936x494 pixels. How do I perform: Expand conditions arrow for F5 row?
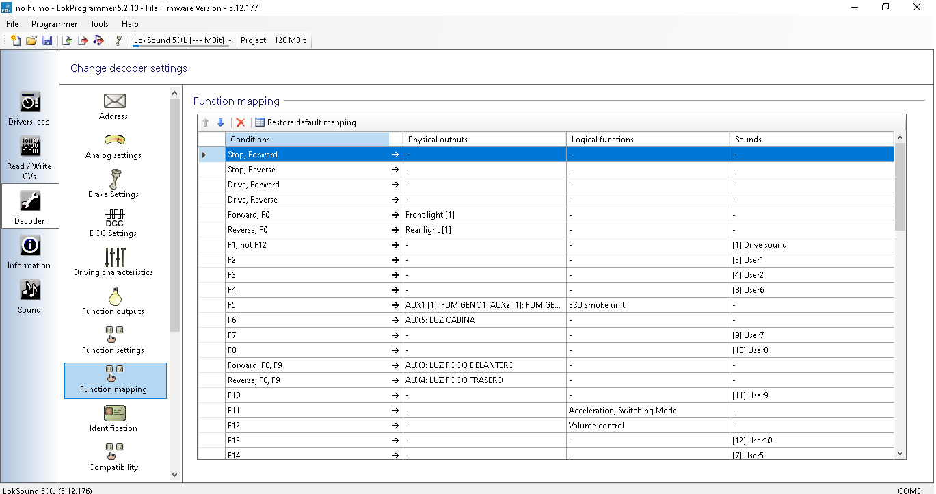point(395,305)
